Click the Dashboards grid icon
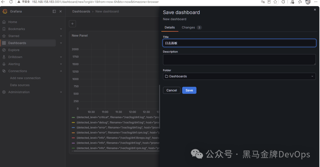Image resolution: width=320 pixels, height=167 pixels. [x=4, y=43]
